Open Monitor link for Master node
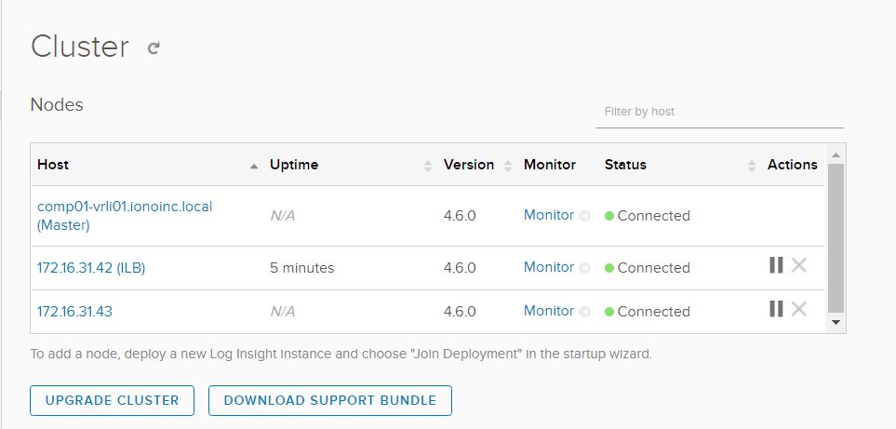Image resolution: width=896 pixels, height=429 pixels. (x=548, y=215)
